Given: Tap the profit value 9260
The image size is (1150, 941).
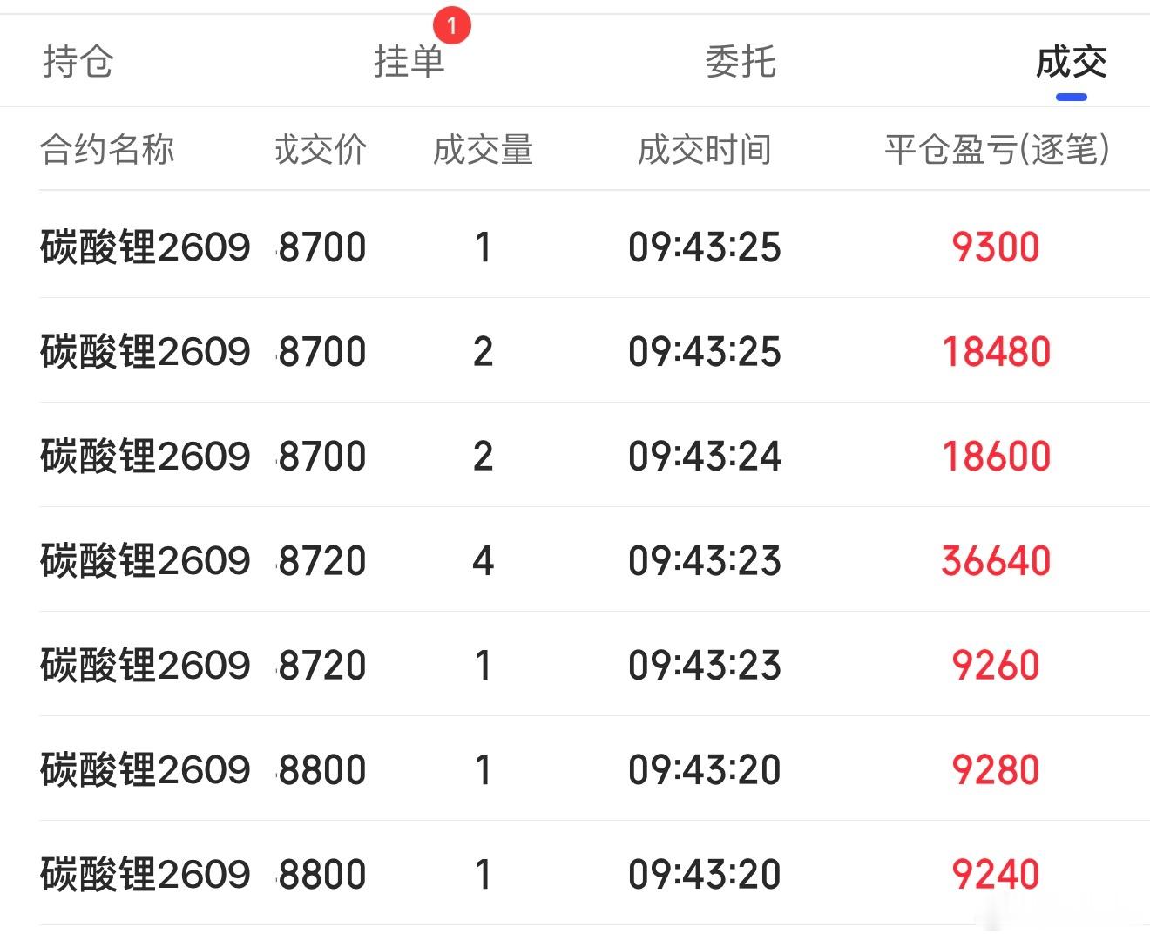Looking at the screenshot, I should tap(996, 665).
